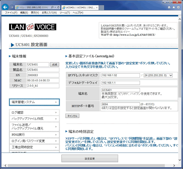
Task: Close the UCS401 browser tab
Action: [x=97, y=8]
